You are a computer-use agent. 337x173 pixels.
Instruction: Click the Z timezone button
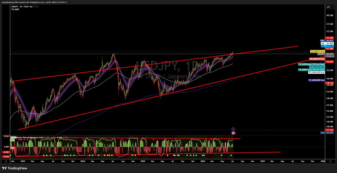[x=6, y=161]
